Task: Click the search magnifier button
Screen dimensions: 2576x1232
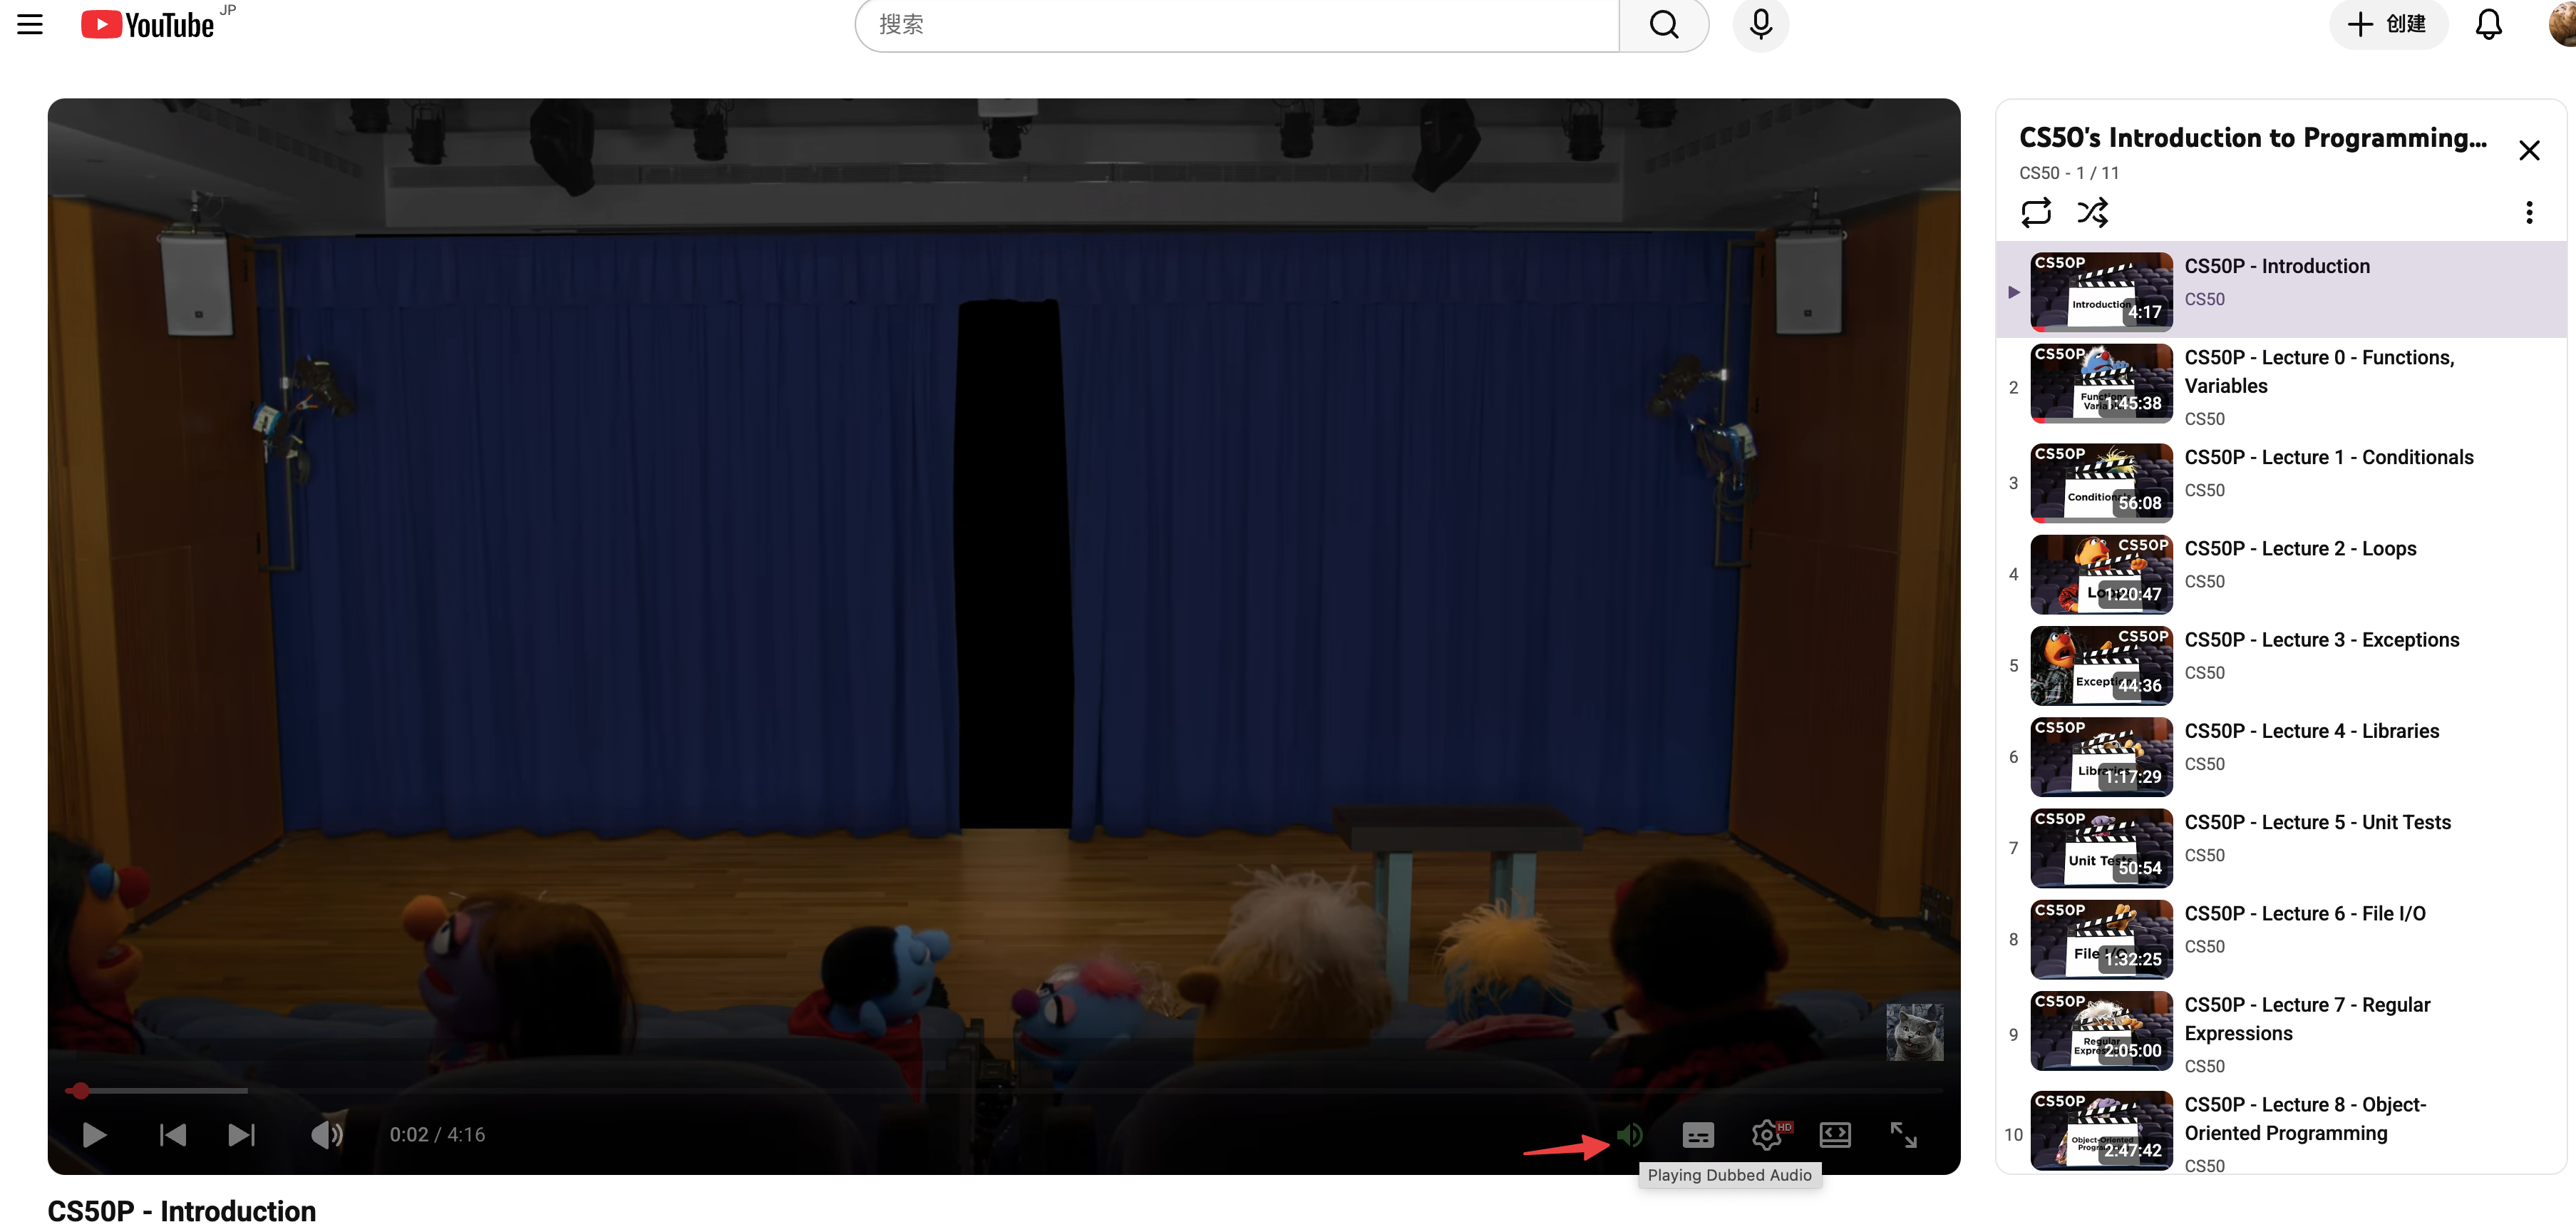Action: [x=1663, y=24]
